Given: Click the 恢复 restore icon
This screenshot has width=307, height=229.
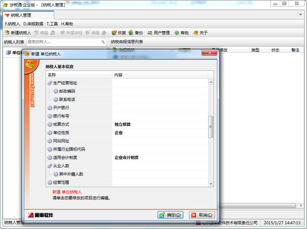Looking at the screenshot, I should tap(114, 33).
